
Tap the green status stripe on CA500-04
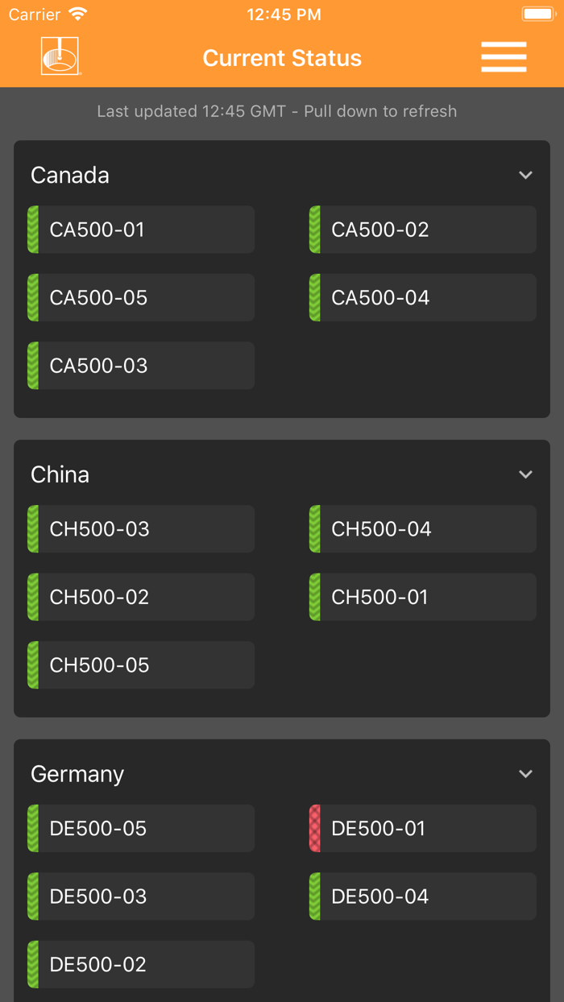(x=315, y=298)
